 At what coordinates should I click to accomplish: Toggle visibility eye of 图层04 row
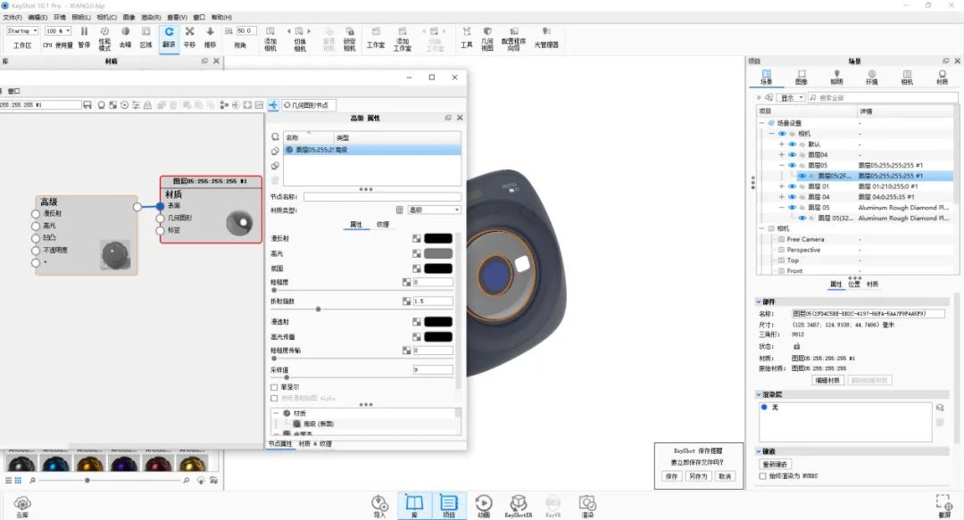click(792, 155)
